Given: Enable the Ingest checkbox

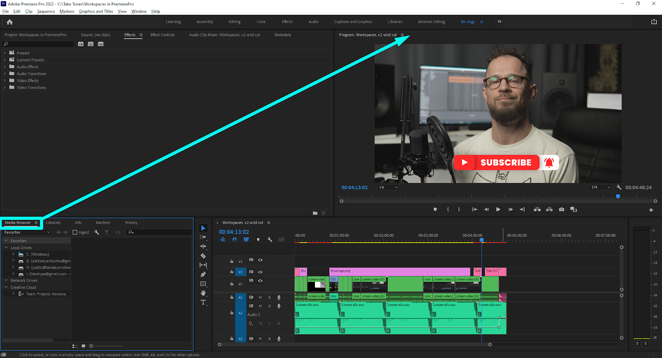Looking at the screenshot, I should point(75,232).
